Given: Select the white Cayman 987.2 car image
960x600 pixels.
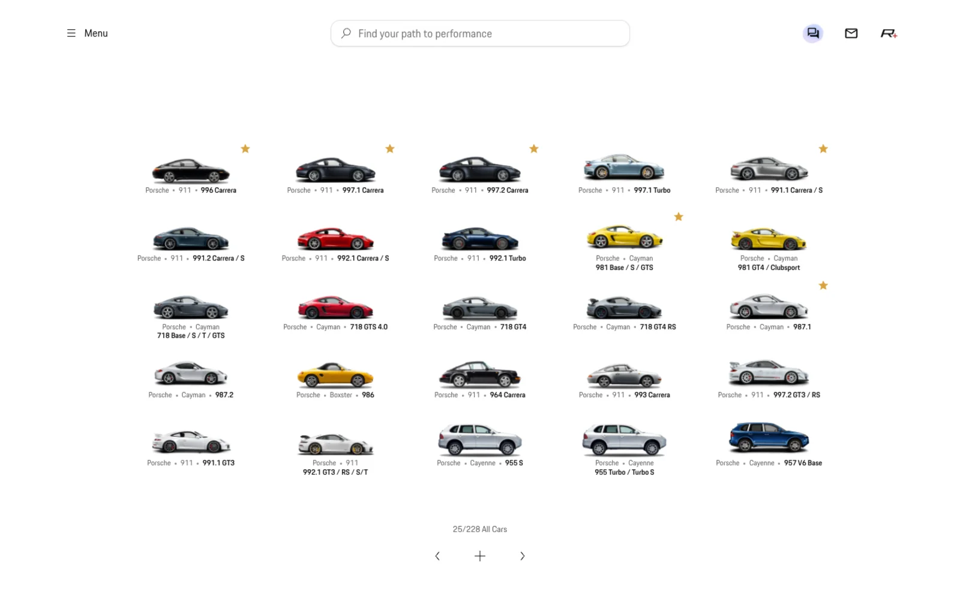Looking at the screenshot, I should pyautogui.click(x=191, y=373).
